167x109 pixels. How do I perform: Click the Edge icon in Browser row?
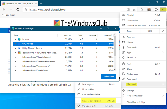point(19,39)
